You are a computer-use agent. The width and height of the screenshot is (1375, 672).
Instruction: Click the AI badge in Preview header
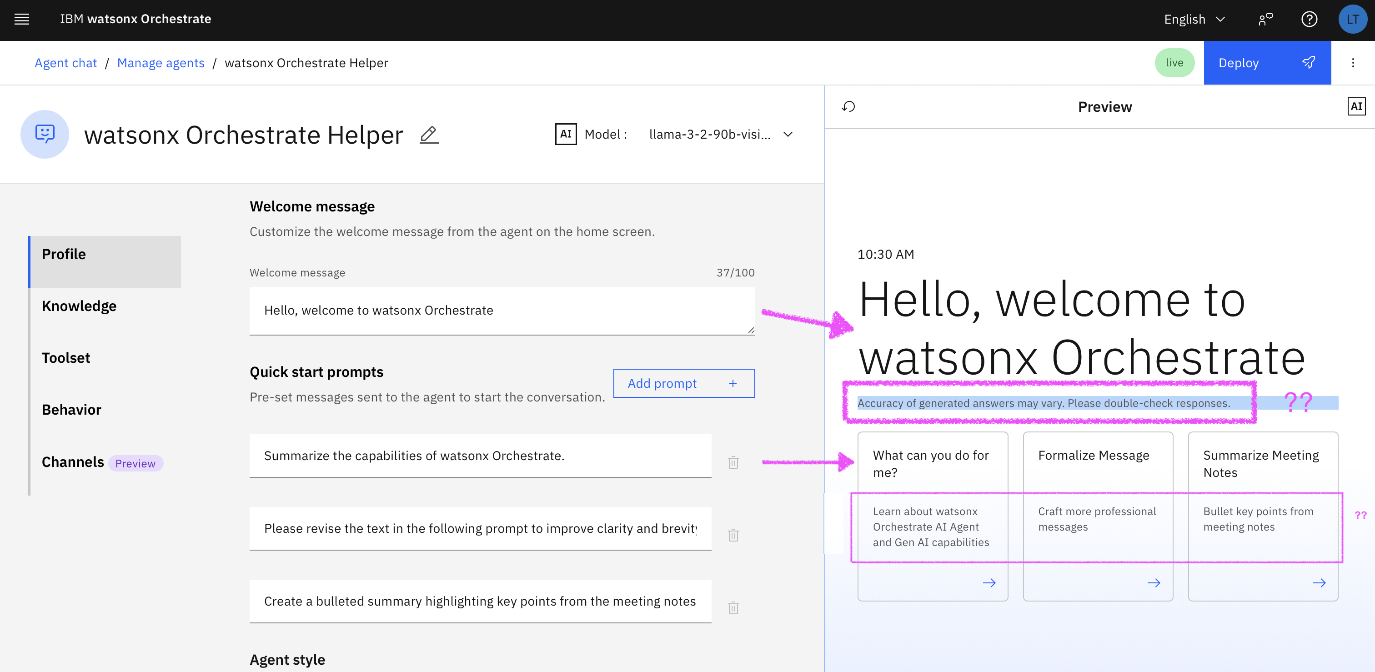click(1356, 106)
